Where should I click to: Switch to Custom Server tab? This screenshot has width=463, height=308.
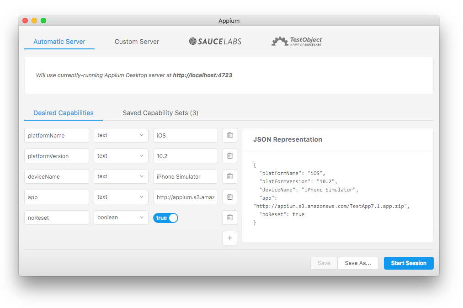point(137,42)
